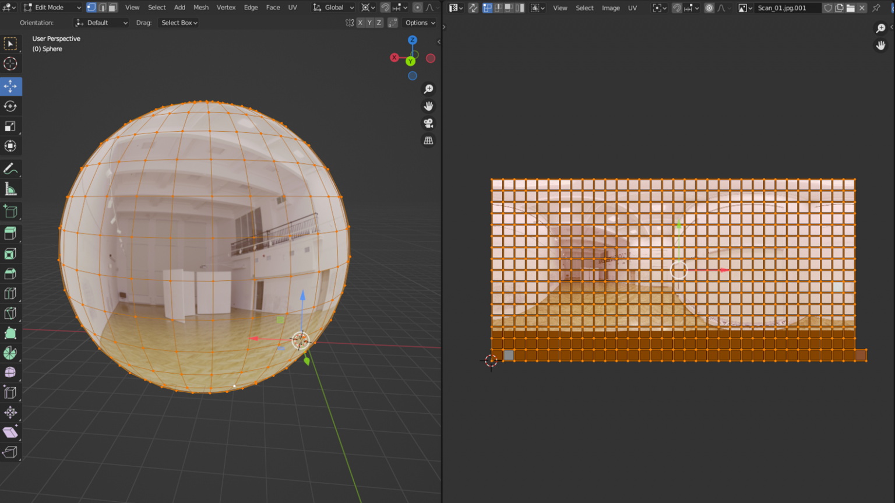The width and height of the screenshot is (895, 503).
Task: Open the Edit Mode dropdown
Action: [52, 8]
